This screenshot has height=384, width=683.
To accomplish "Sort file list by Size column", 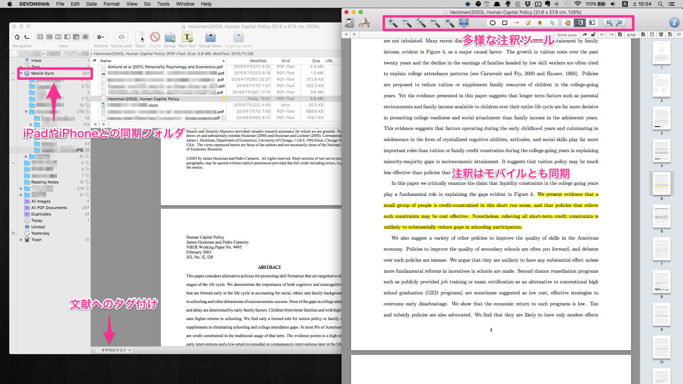I will [316, 61].
